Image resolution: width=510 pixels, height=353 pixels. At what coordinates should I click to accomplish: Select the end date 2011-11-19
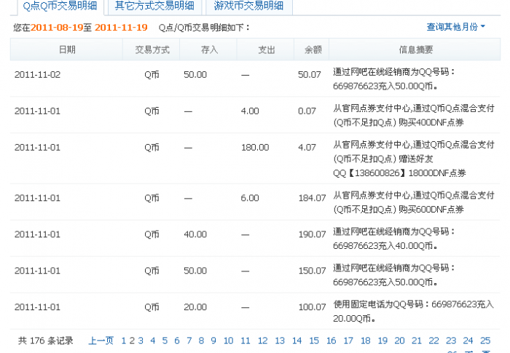pyautogui.click(x=121, y=28)
